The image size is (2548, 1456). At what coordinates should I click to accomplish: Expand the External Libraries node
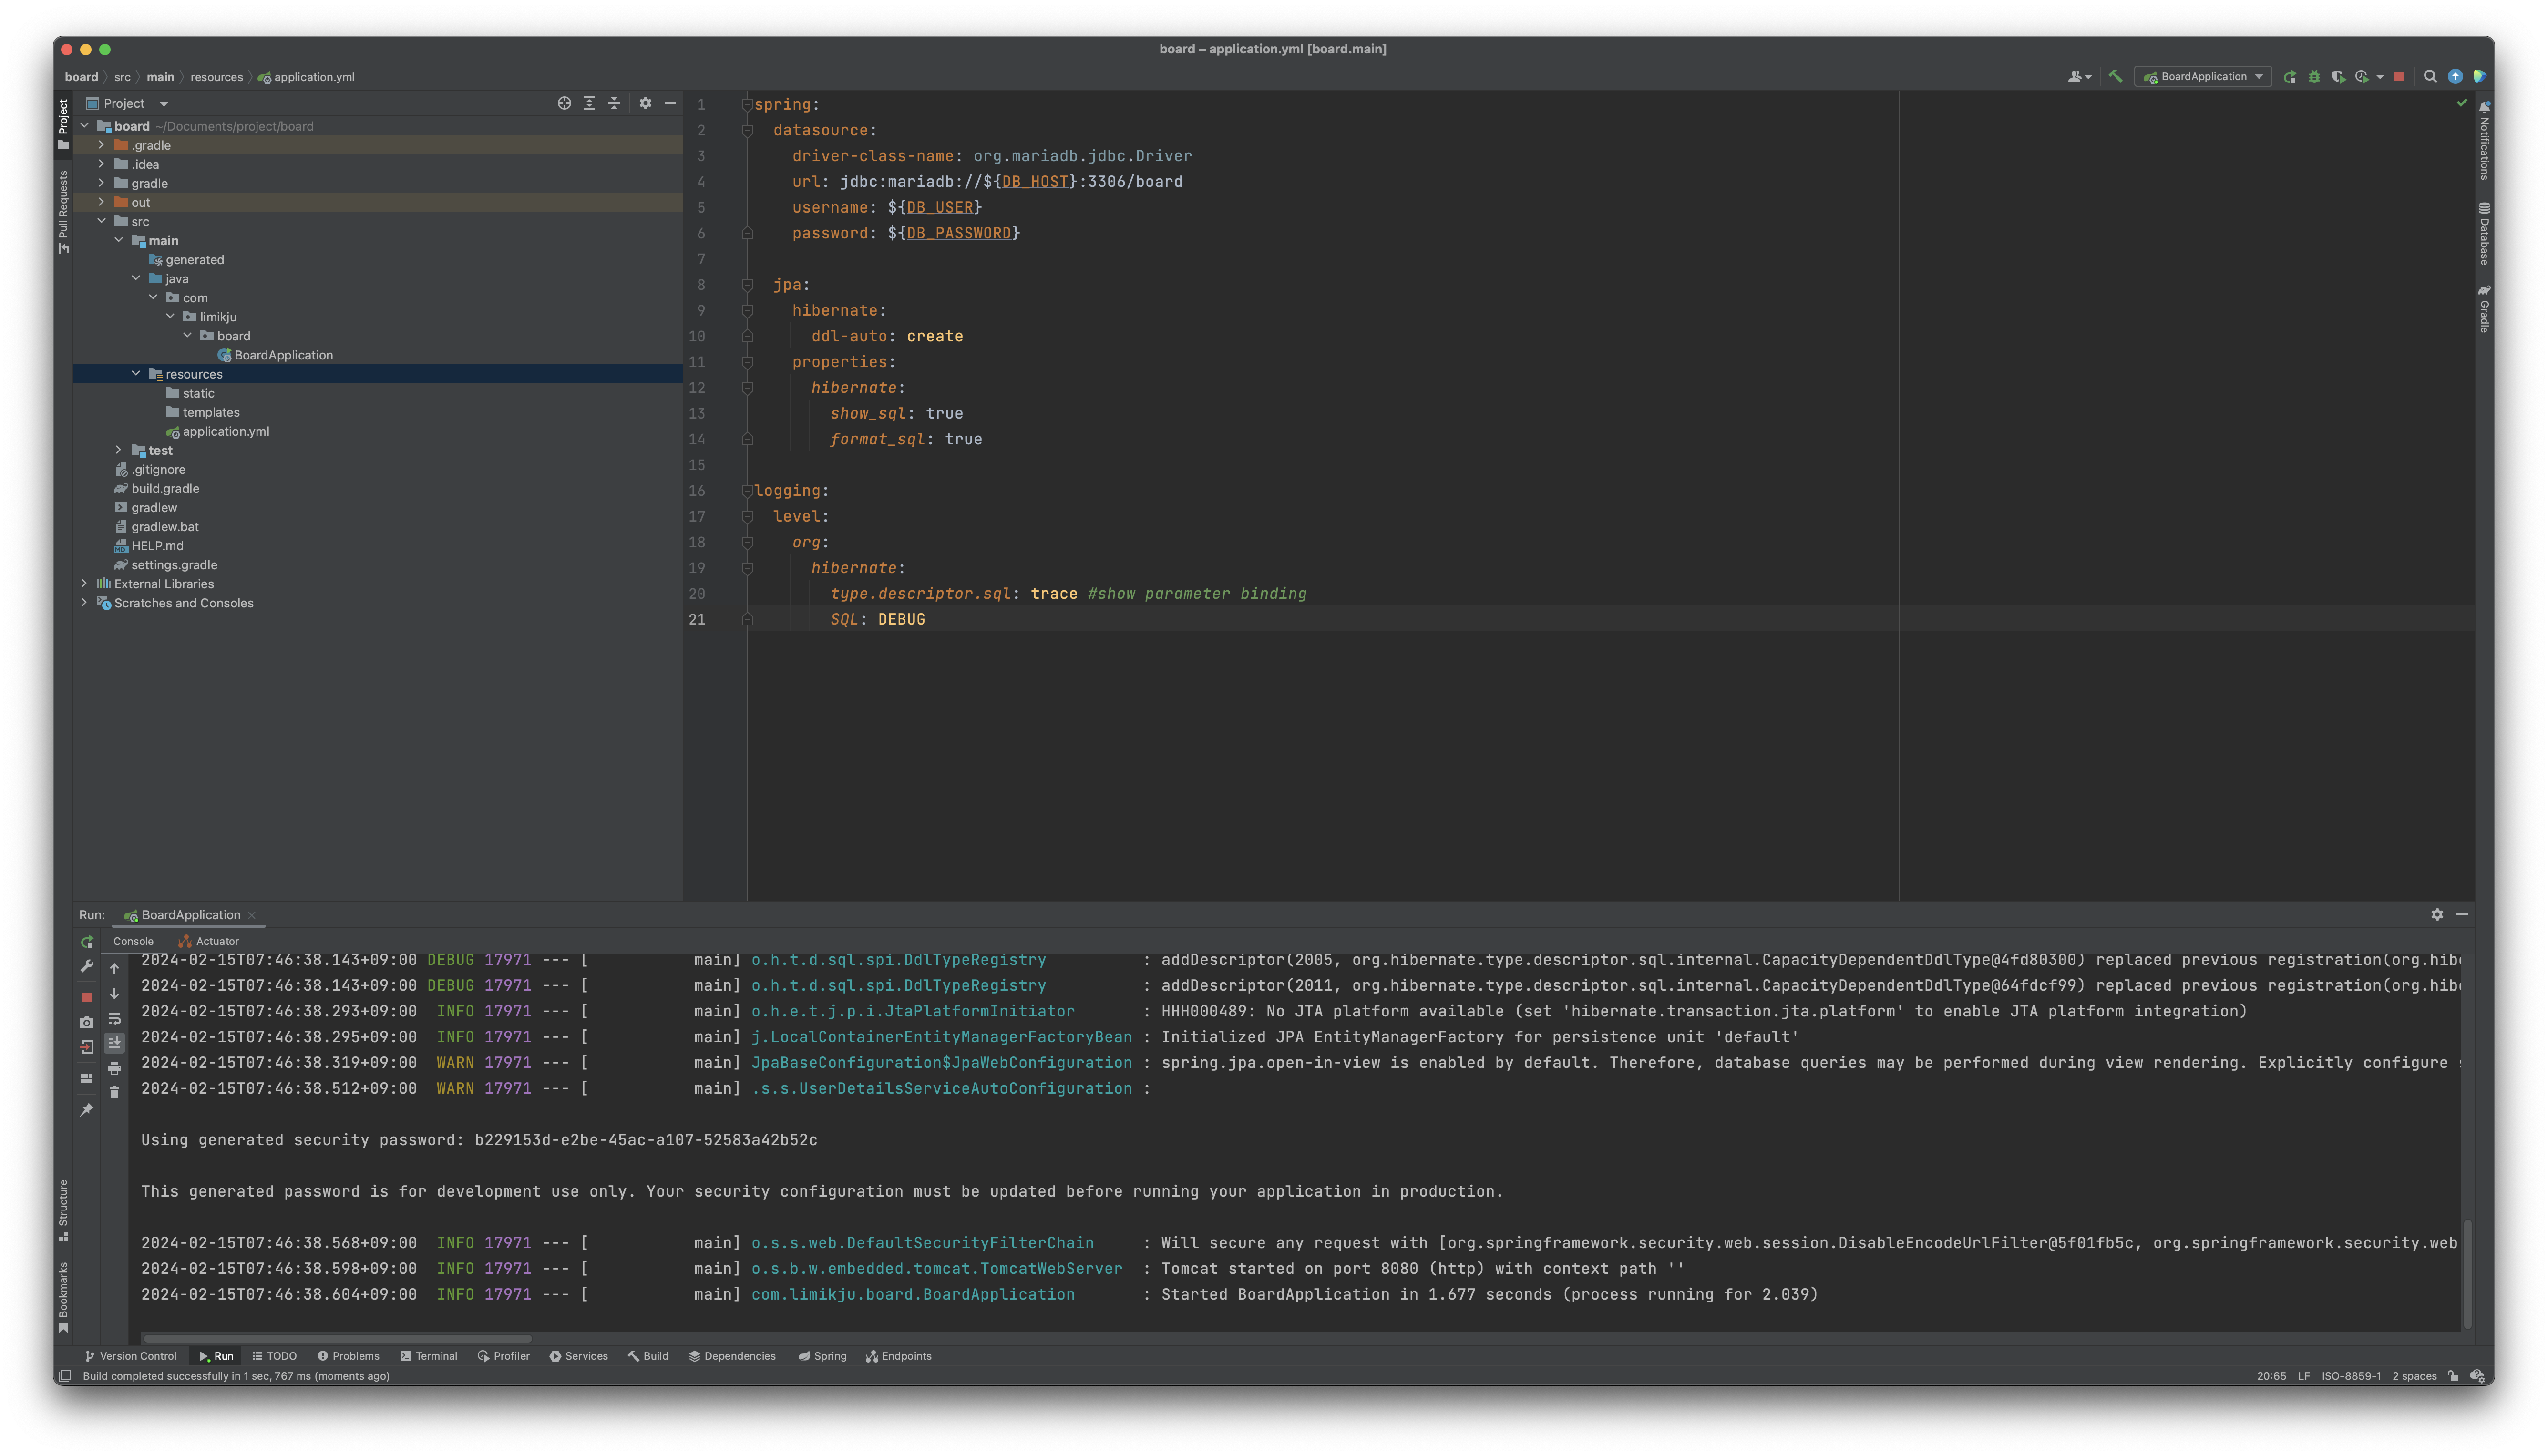[84, 584]
